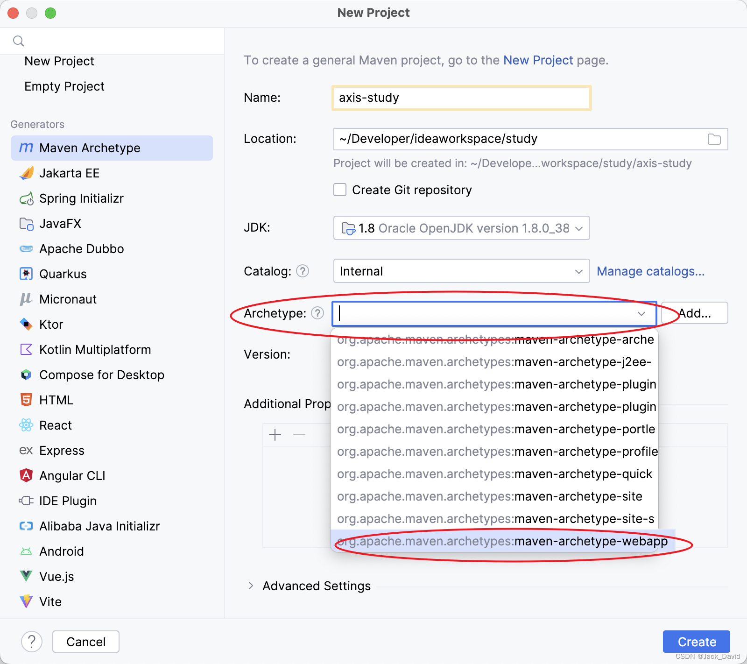
Task: Pick maven-archetype-profile option
Action: tap(494, 451)
